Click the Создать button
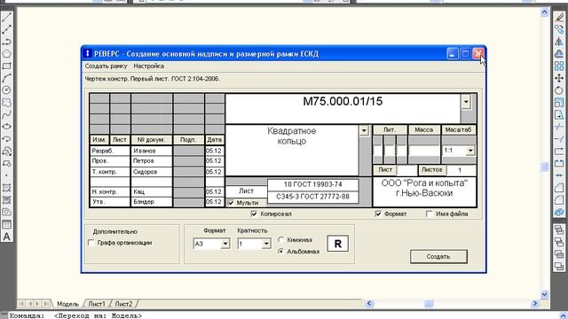 click(x=438, y=257)
